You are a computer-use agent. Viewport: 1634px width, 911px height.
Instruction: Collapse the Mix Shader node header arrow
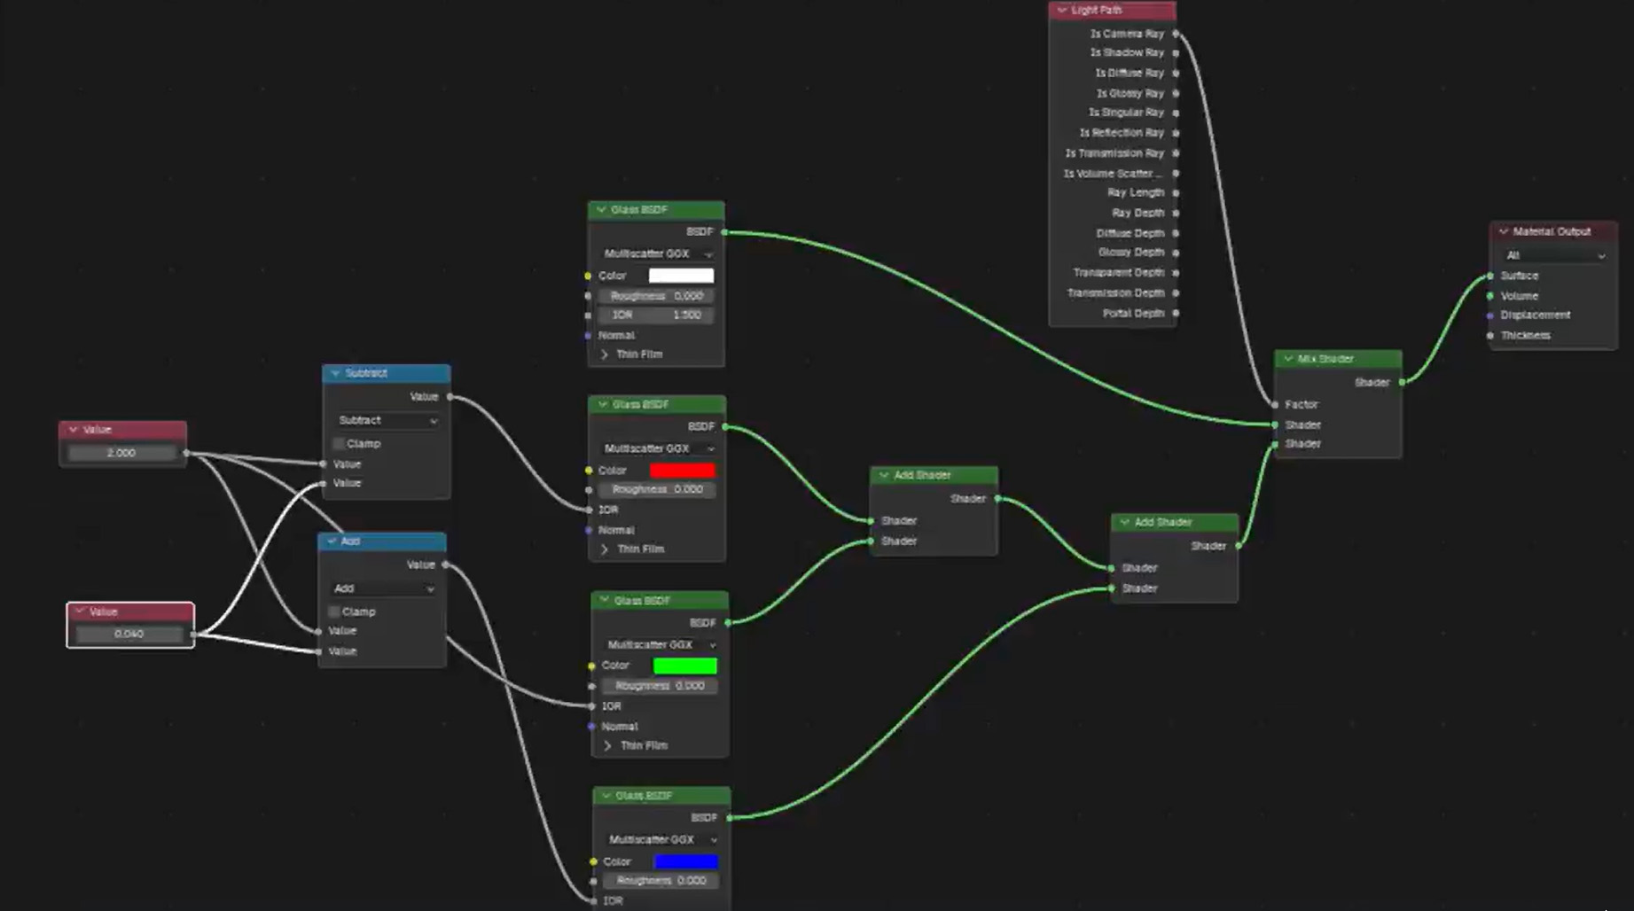(x=1288, y=359)
